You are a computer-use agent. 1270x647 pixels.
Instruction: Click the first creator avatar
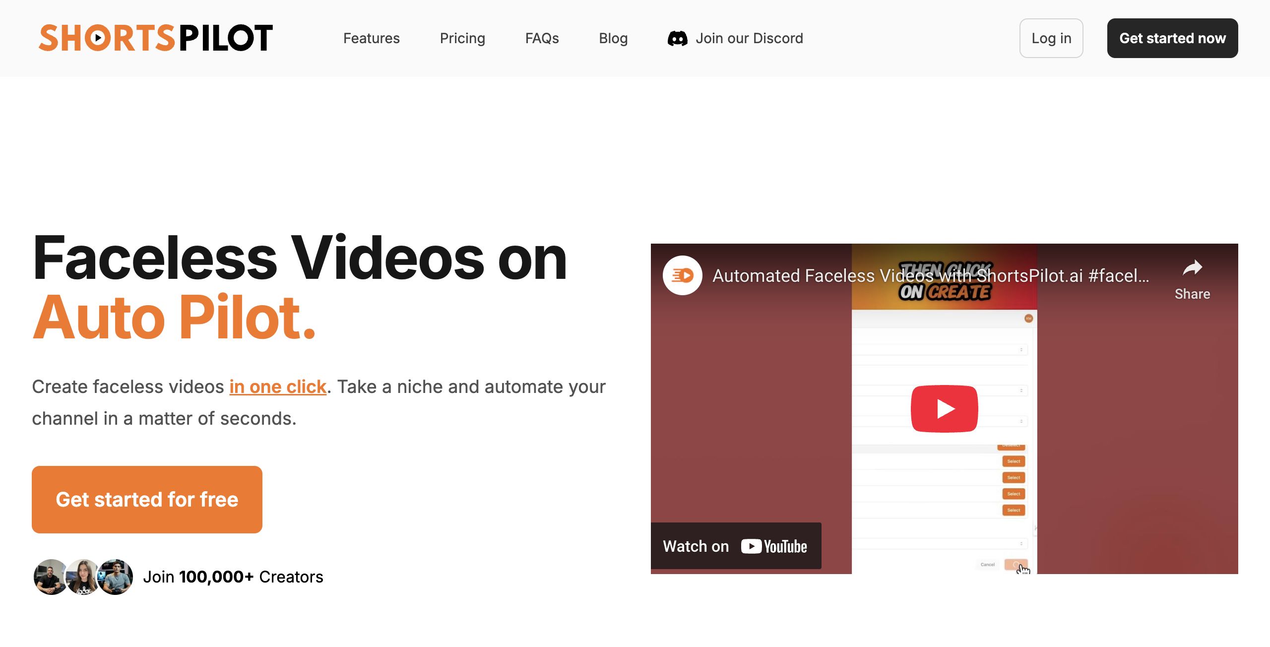[x=50, y=577]
